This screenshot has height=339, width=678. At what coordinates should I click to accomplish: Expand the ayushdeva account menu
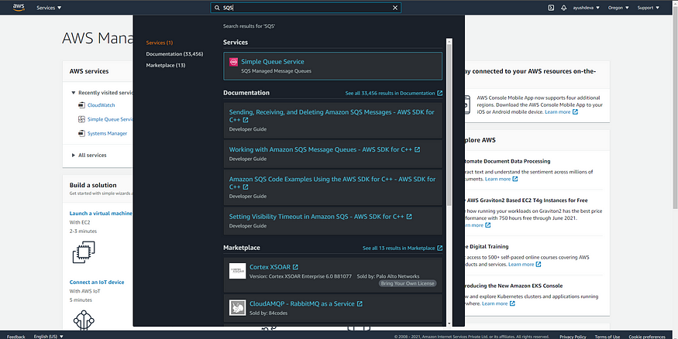coord(587,8)
